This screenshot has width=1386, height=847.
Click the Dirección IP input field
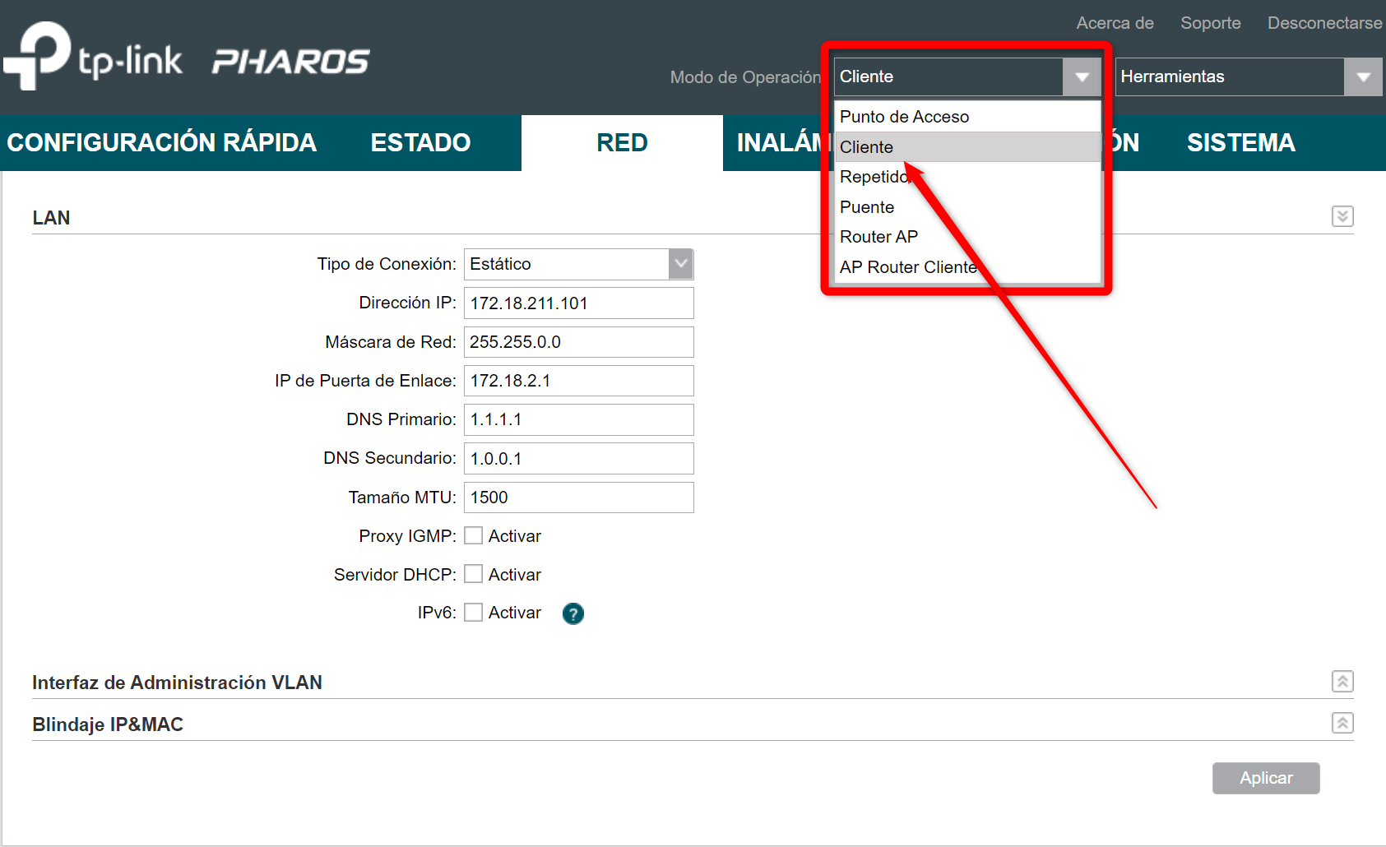pyautogui.click(x=579, y=303)
